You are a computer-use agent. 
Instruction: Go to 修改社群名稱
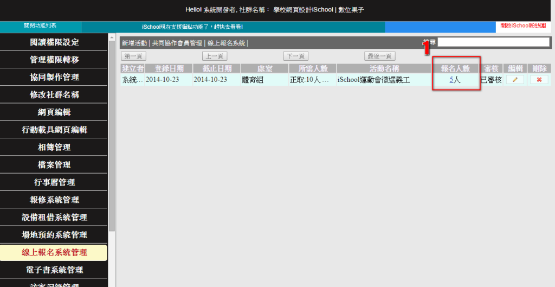54,94
